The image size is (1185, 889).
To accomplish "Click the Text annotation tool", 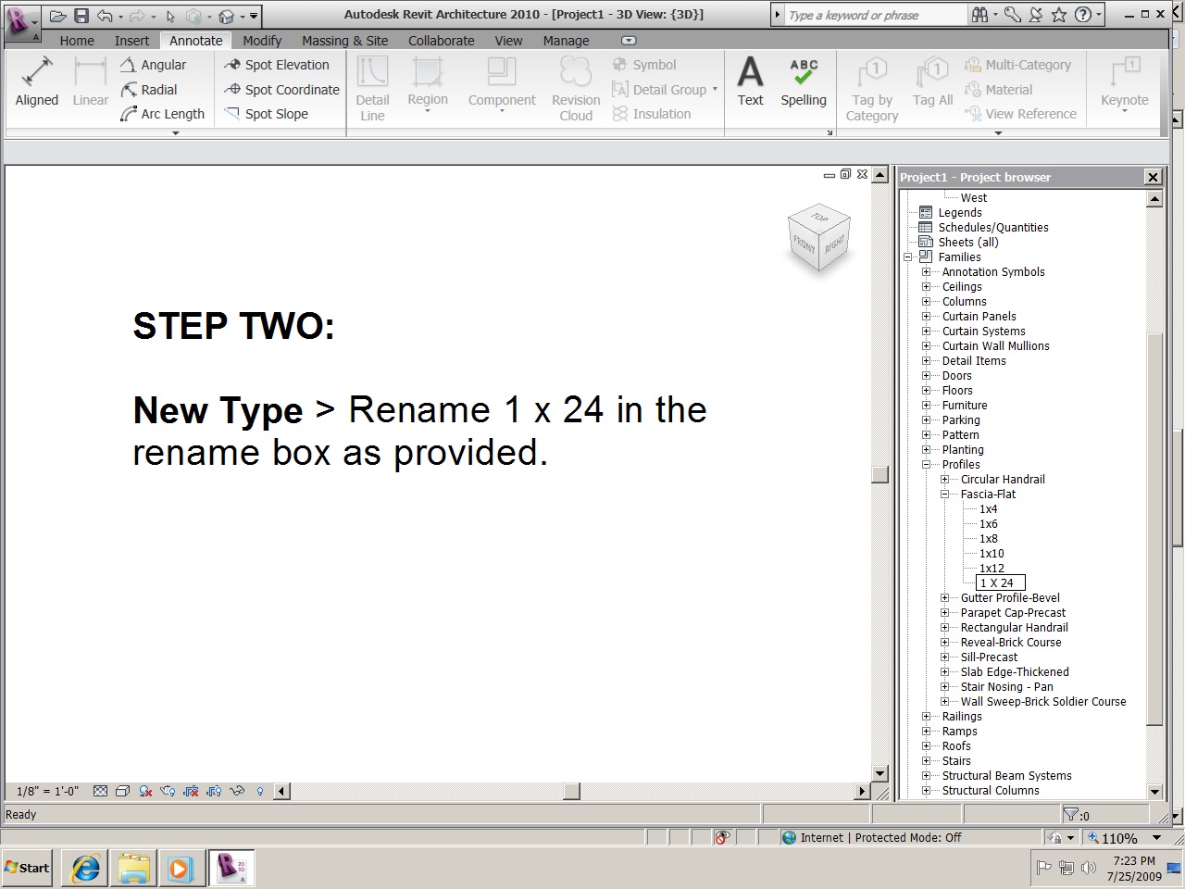I will point(750,82).
